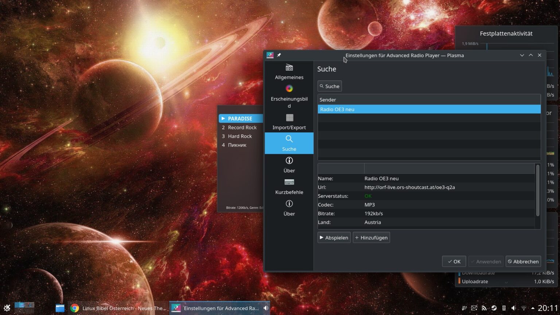Viewport: 560px width, 315px height.
Task: Mute audio via taskbar entry speaker icon
Action: (x=266, y=308)
